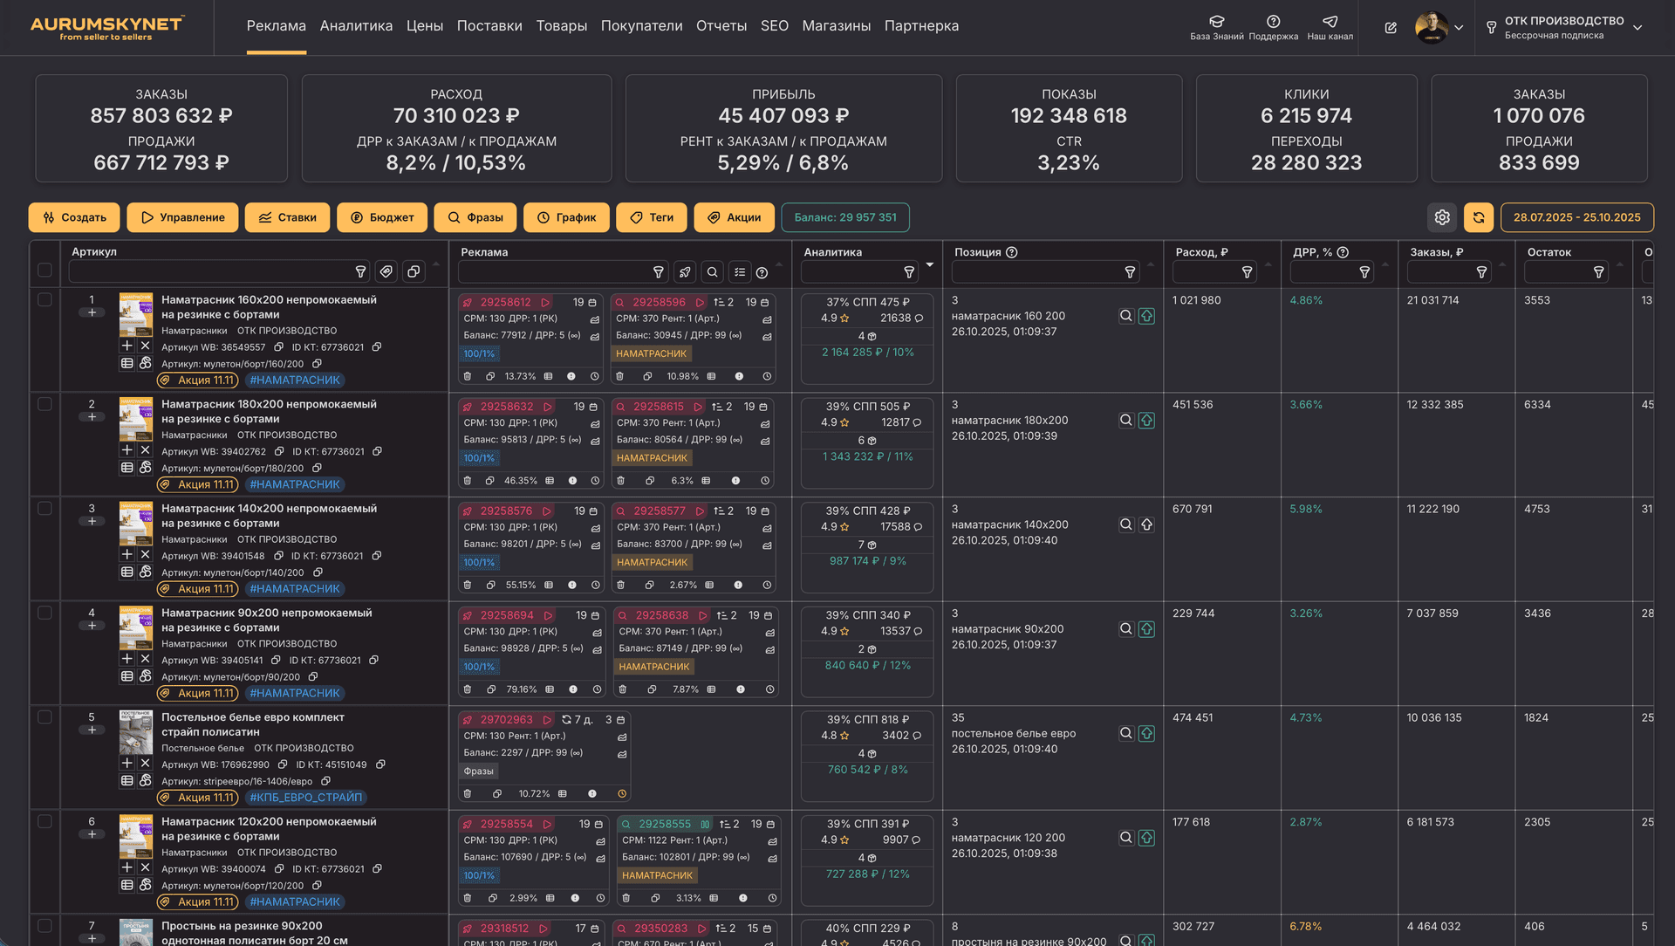Expand row 1 with the plus pill
This screenshot has height=946, width=1675.
tap(92, 312)
